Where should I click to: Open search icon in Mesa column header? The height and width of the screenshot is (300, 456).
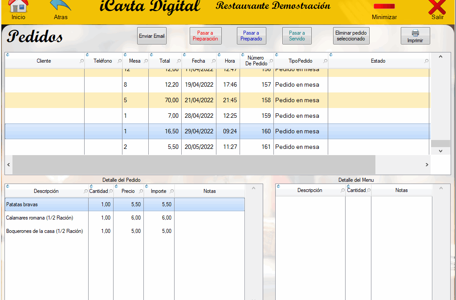pos(146,61)
